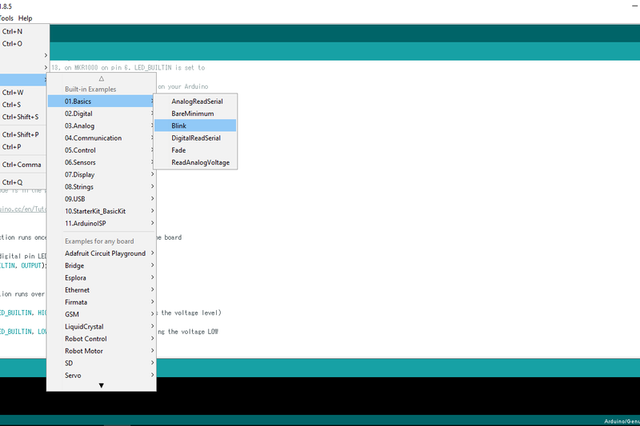The width and height of the screenshot is (640, 426).
Task: Open the Fade example
Action: (195, 150)
